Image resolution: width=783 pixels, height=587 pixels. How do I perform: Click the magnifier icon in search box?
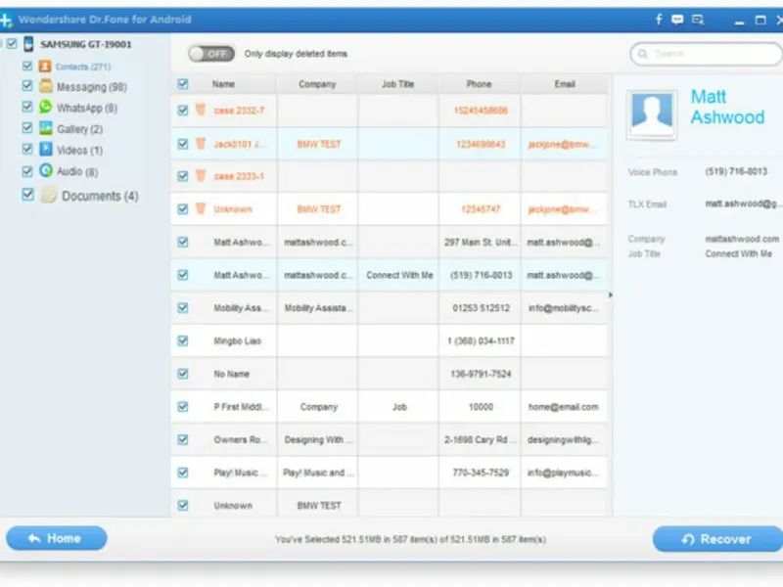(x=643, y=54)
